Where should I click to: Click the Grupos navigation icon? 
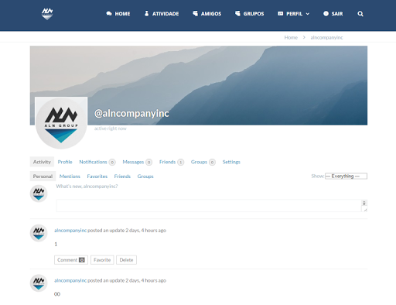click(237, 13)
